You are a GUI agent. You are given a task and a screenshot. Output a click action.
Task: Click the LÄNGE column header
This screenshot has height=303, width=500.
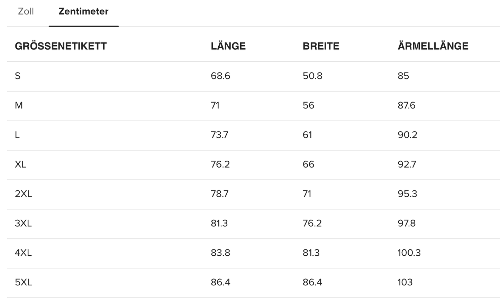(x=228, y=46)
